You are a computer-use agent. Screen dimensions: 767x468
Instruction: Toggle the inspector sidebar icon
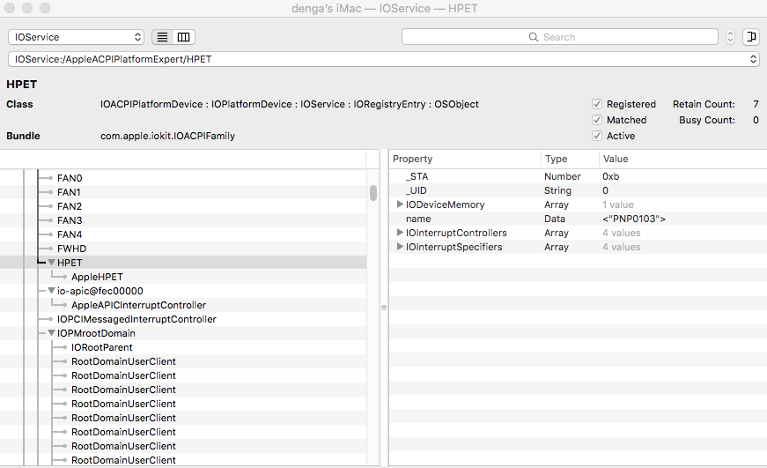pos(751,37)
